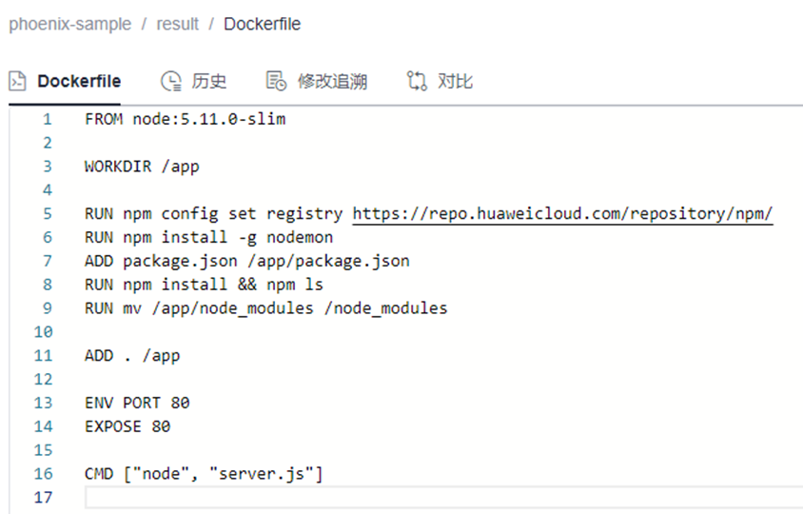Place cursor on WORKDIR /app line
The image size is (803, 514).
[x=142, y=167]
